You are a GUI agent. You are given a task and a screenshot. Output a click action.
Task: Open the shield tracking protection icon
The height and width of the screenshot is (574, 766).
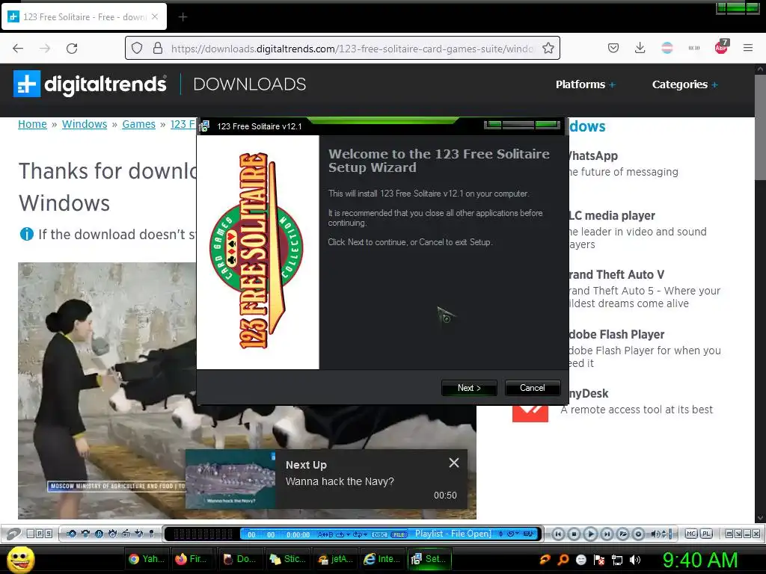click(138, 48)
